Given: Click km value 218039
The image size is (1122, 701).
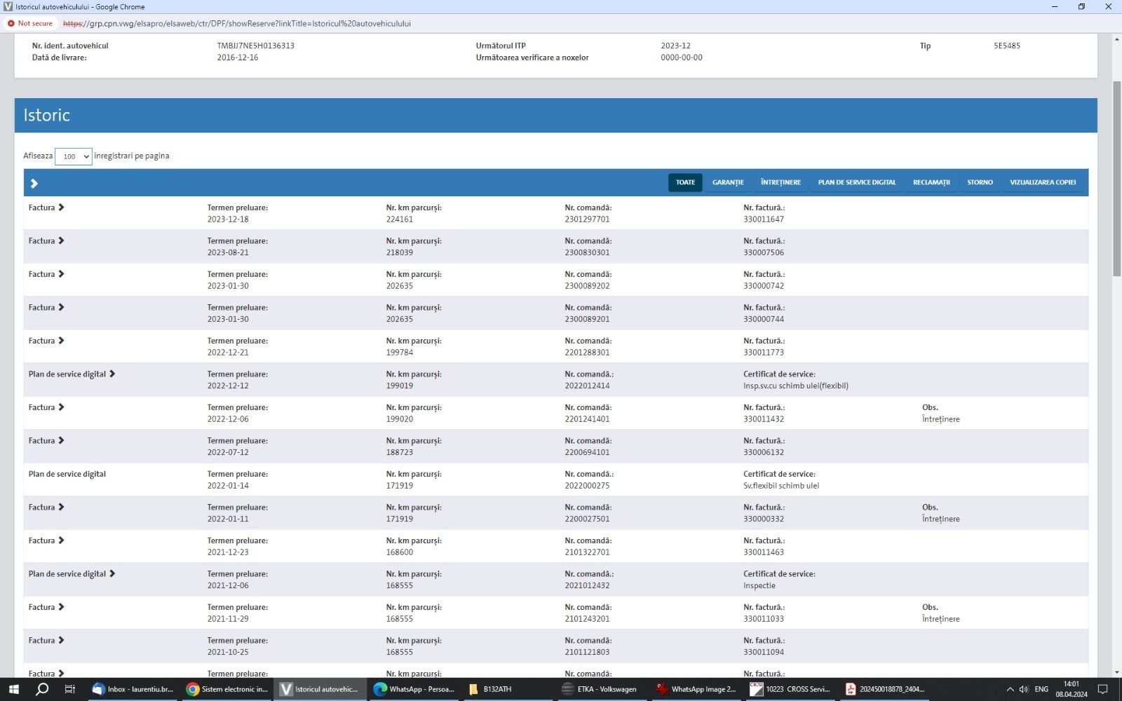Looking at the screenshot, I should point(399,252).
